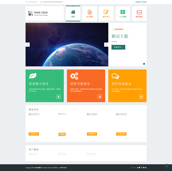The image size is (172, 171).
Task: Open the 手机应用开发 broken image thumbnail
Action: click(x=34, y=114)
